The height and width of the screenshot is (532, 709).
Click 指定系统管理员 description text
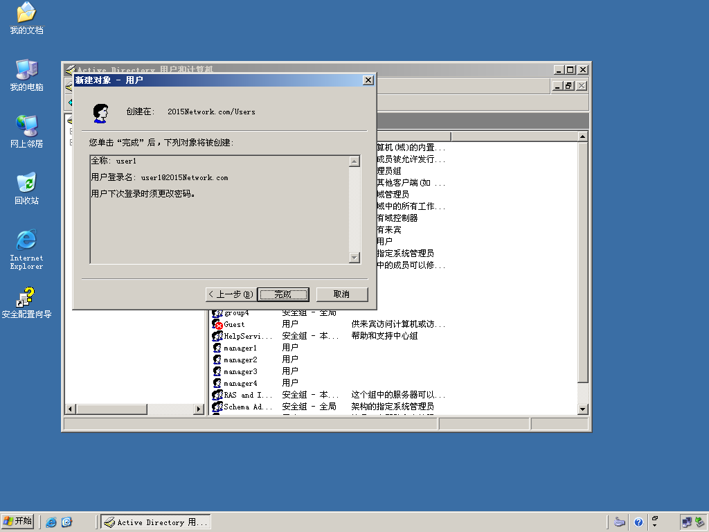[x=405, y=254]
